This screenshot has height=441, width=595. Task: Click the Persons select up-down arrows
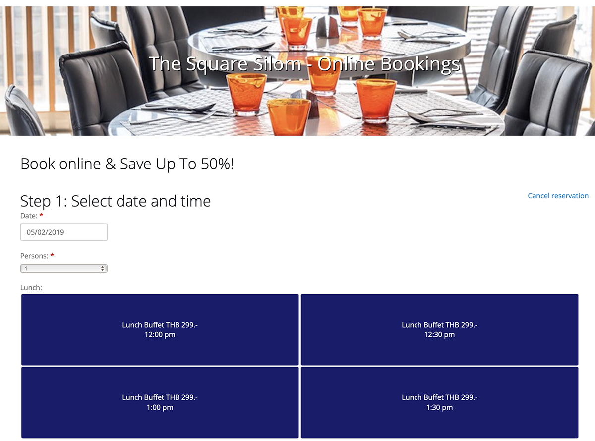click(x=103, y=268)
